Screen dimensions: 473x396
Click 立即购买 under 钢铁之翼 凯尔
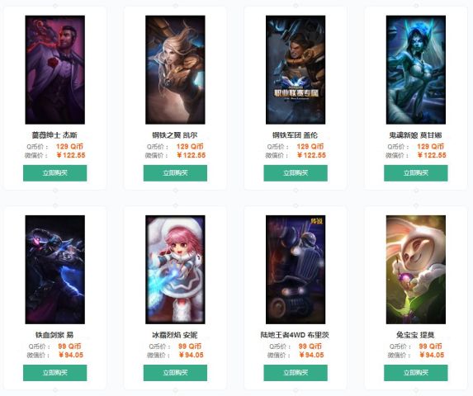(175, 173)
